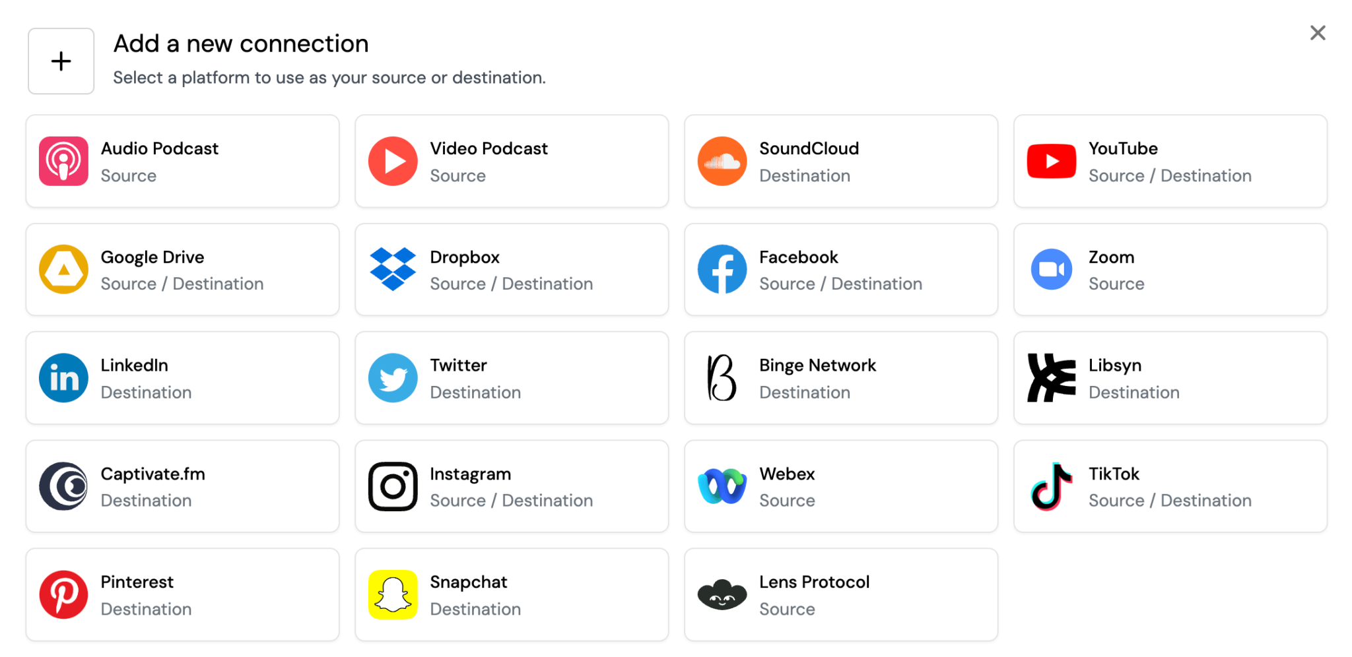
Task: Click the Dropbox icon
Action: 393,269
